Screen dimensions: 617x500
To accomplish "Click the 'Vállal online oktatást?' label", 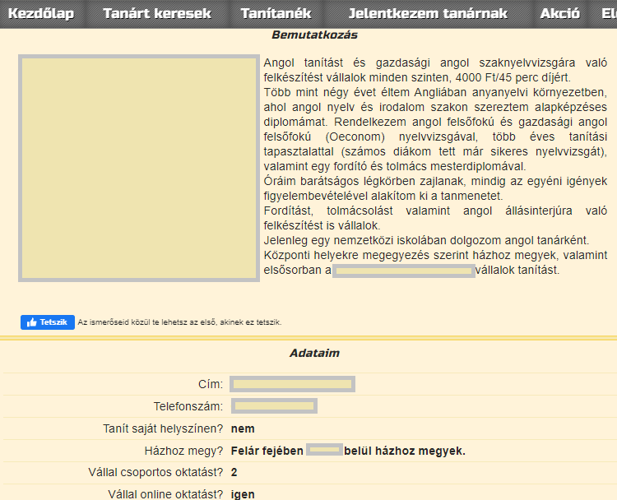I will 165,494.
